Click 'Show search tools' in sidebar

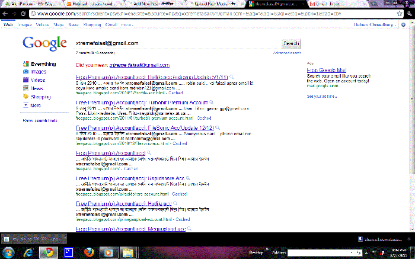(x=40, y=121)
